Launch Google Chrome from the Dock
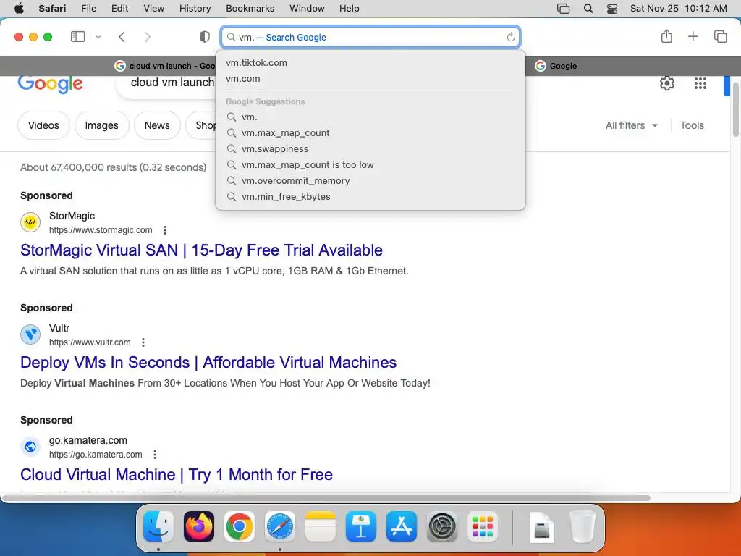Image resolution: width=741 pixels, height=556 pixels. click(239, 526)
